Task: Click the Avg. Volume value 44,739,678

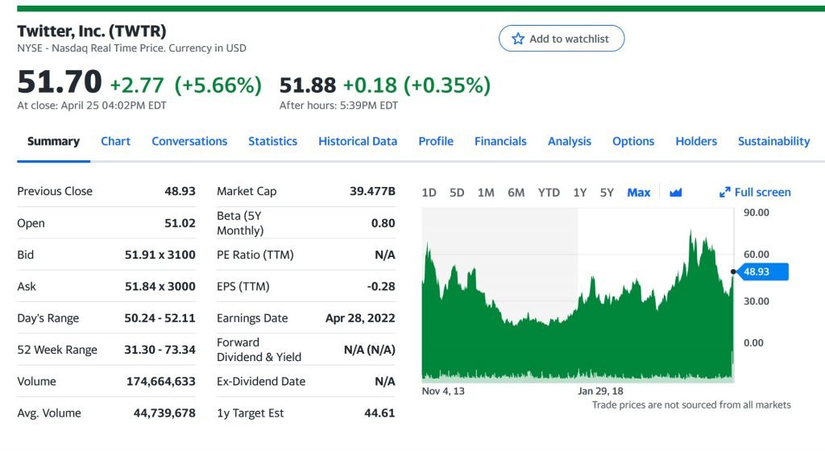Action: [164, 413]
